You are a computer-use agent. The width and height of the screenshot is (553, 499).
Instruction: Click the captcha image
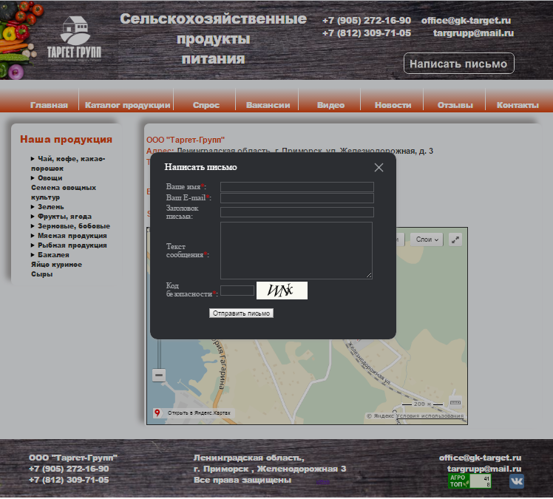[282, 291]
